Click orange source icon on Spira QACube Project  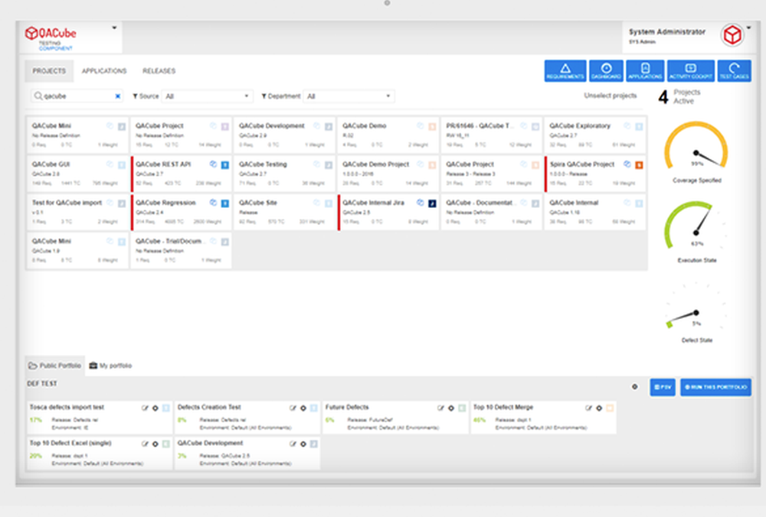639,165
